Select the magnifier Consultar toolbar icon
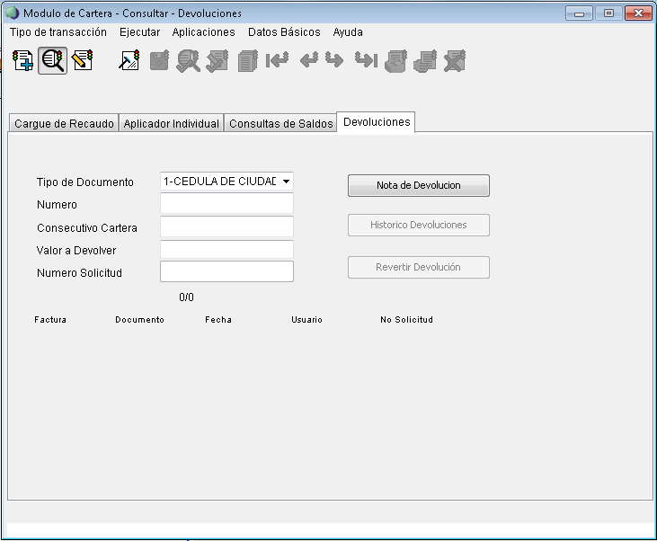 [x=53, y=61]
